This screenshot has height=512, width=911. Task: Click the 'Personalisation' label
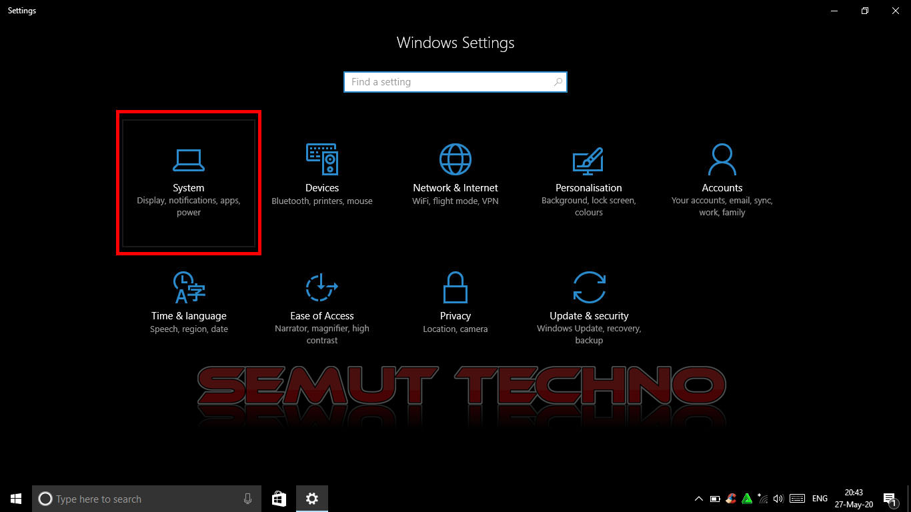[x=589, y=188]
